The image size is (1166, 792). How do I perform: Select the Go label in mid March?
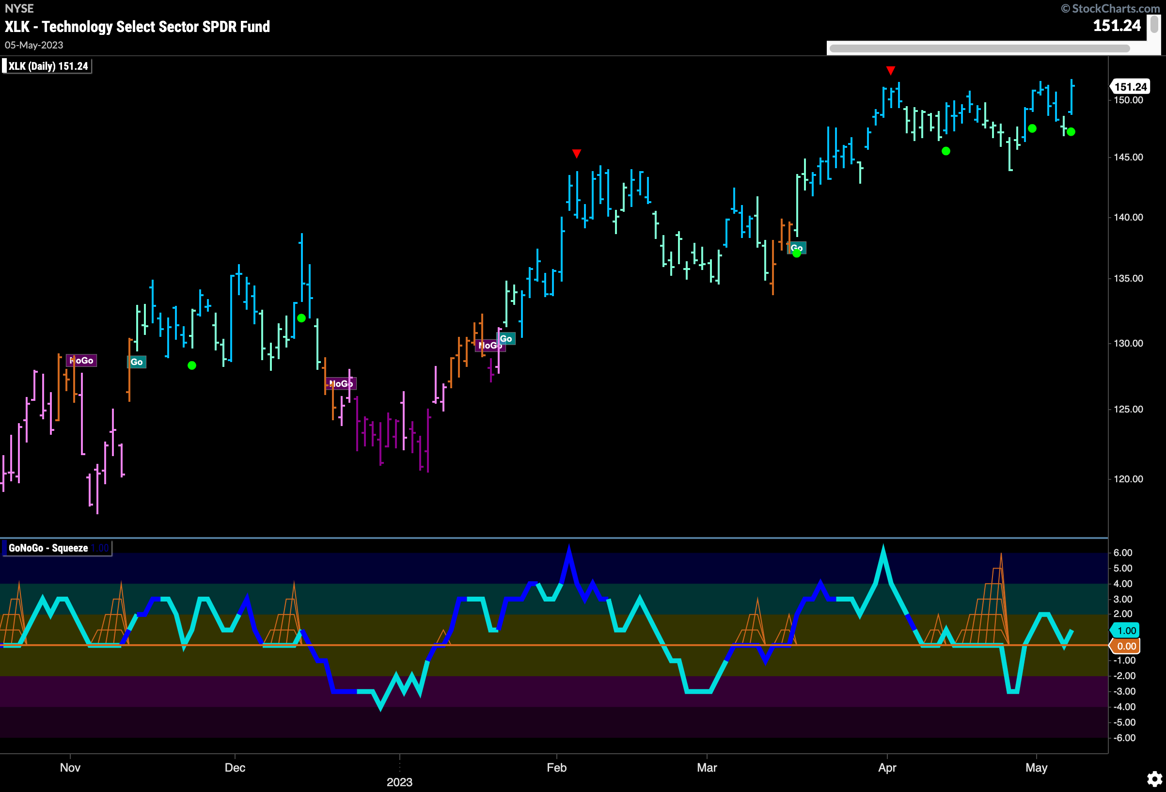[x=797, y=247]
